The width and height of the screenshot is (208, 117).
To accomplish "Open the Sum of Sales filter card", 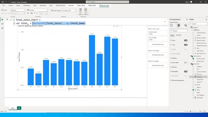I will (158, 39).
